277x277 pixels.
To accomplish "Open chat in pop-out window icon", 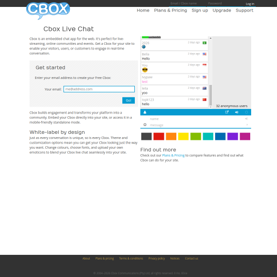I will point(227,112).
